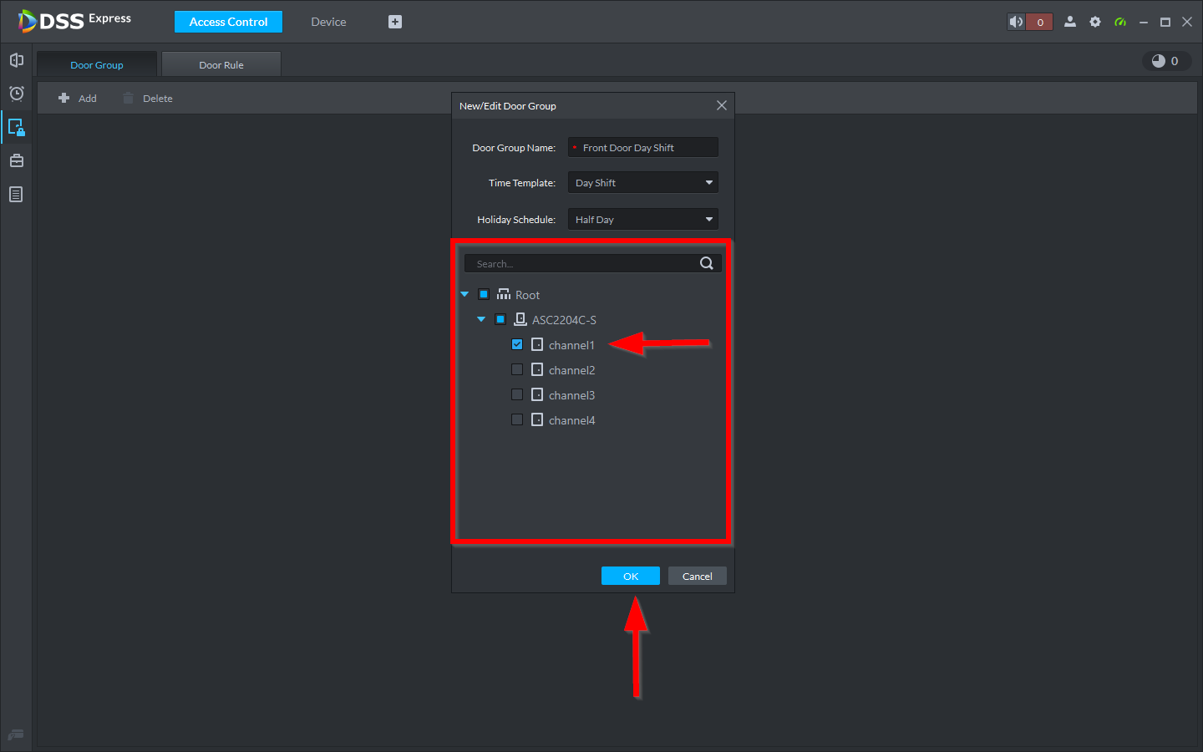The width and height of the screenshot is (1203, 752).
Task: Click the green system performance gauge icon
Action: [x=1120, y=22]
